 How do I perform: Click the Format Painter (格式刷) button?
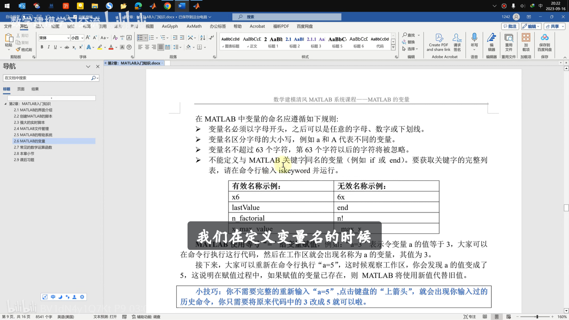pos(24,50)
